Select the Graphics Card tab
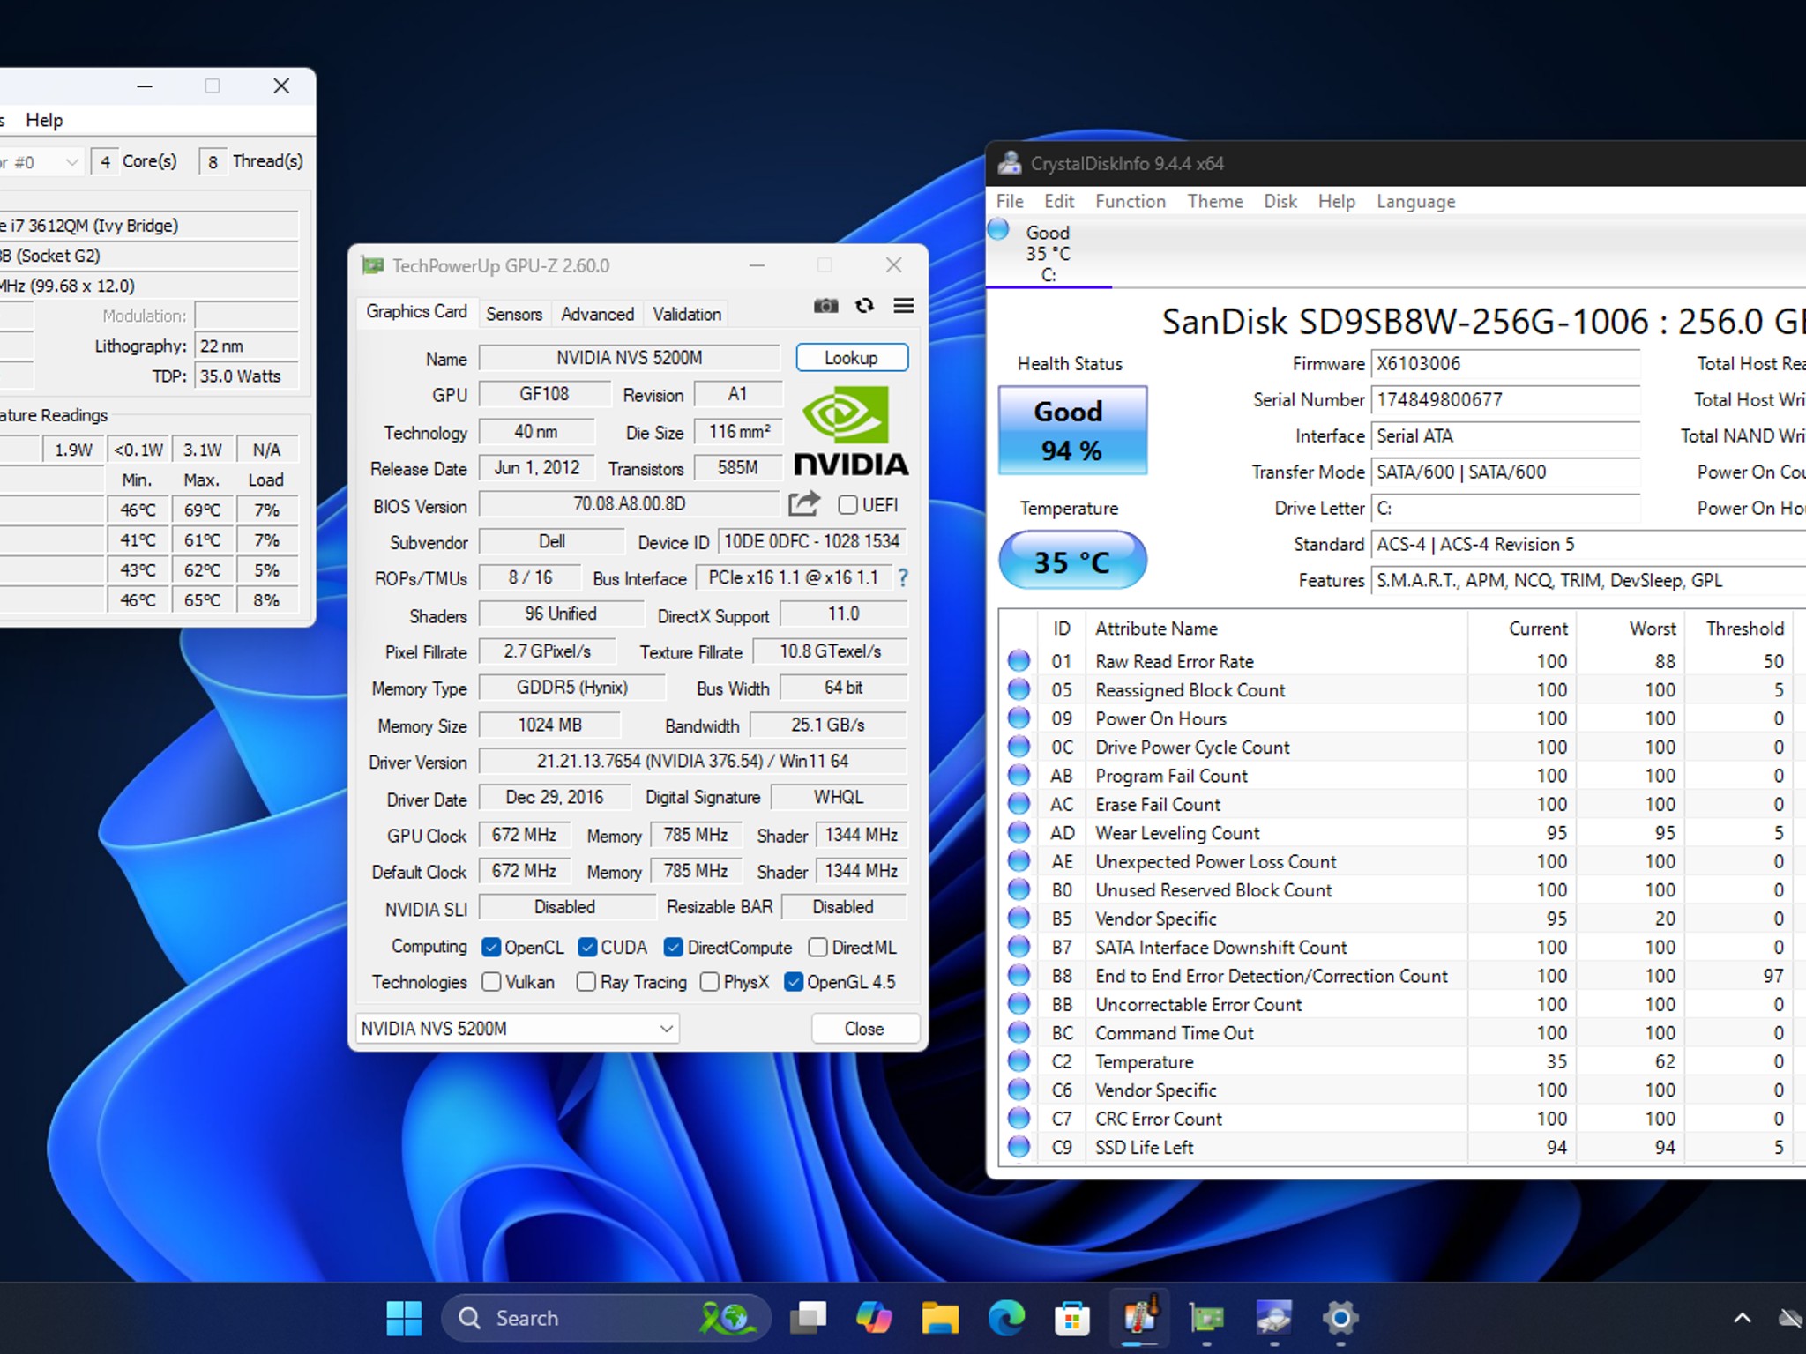 (416, 311)
